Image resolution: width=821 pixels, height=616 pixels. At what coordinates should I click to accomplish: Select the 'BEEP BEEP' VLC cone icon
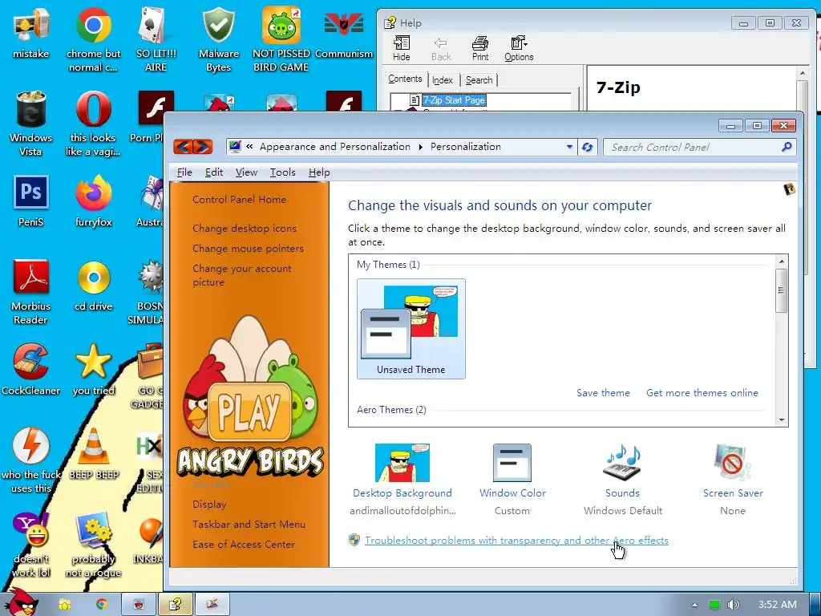94,454
